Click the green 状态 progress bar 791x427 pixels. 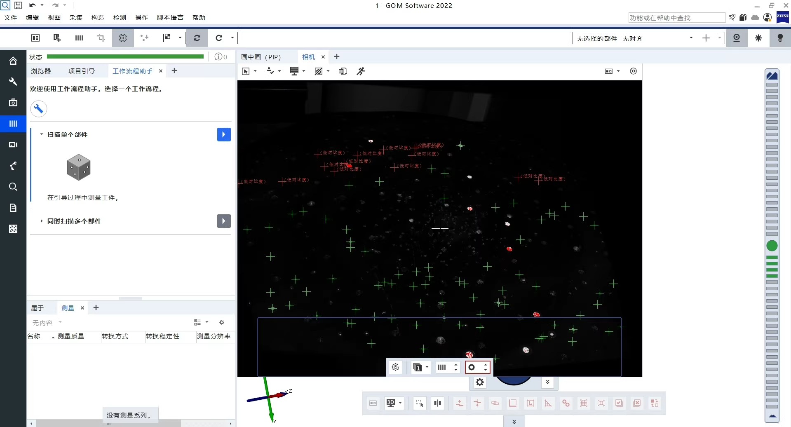tap(125, 56)
